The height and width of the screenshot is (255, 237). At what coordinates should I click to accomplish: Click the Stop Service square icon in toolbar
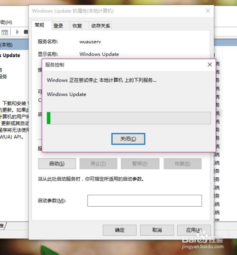coord(26,32)
